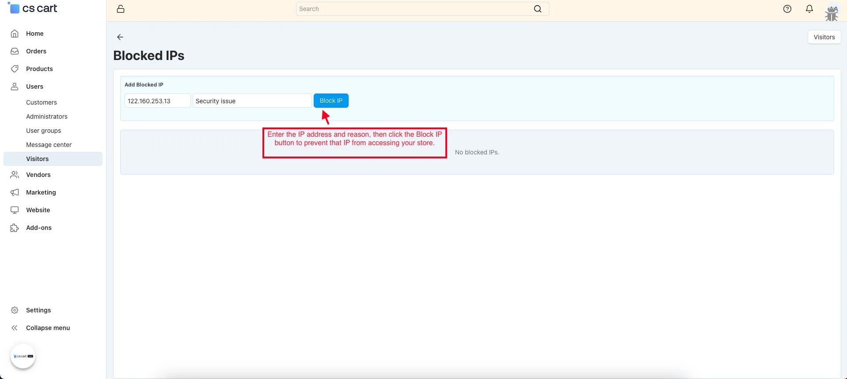847x379 pixels.
Task: Open the help question mark icon
Action: (787, 9)
